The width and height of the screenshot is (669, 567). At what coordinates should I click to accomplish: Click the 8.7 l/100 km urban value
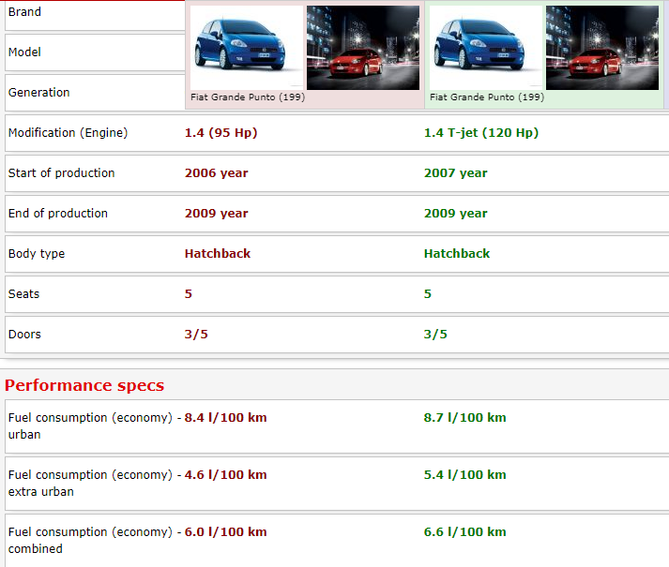point(465,417)
